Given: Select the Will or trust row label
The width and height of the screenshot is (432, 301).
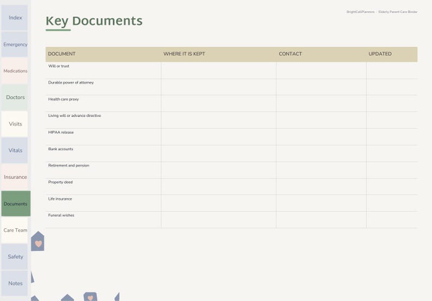Looking at the screenshot, I should (59, 66).
